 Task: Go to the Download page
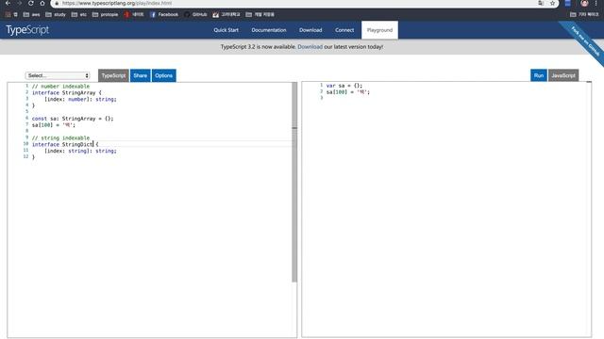pos(310,30)
